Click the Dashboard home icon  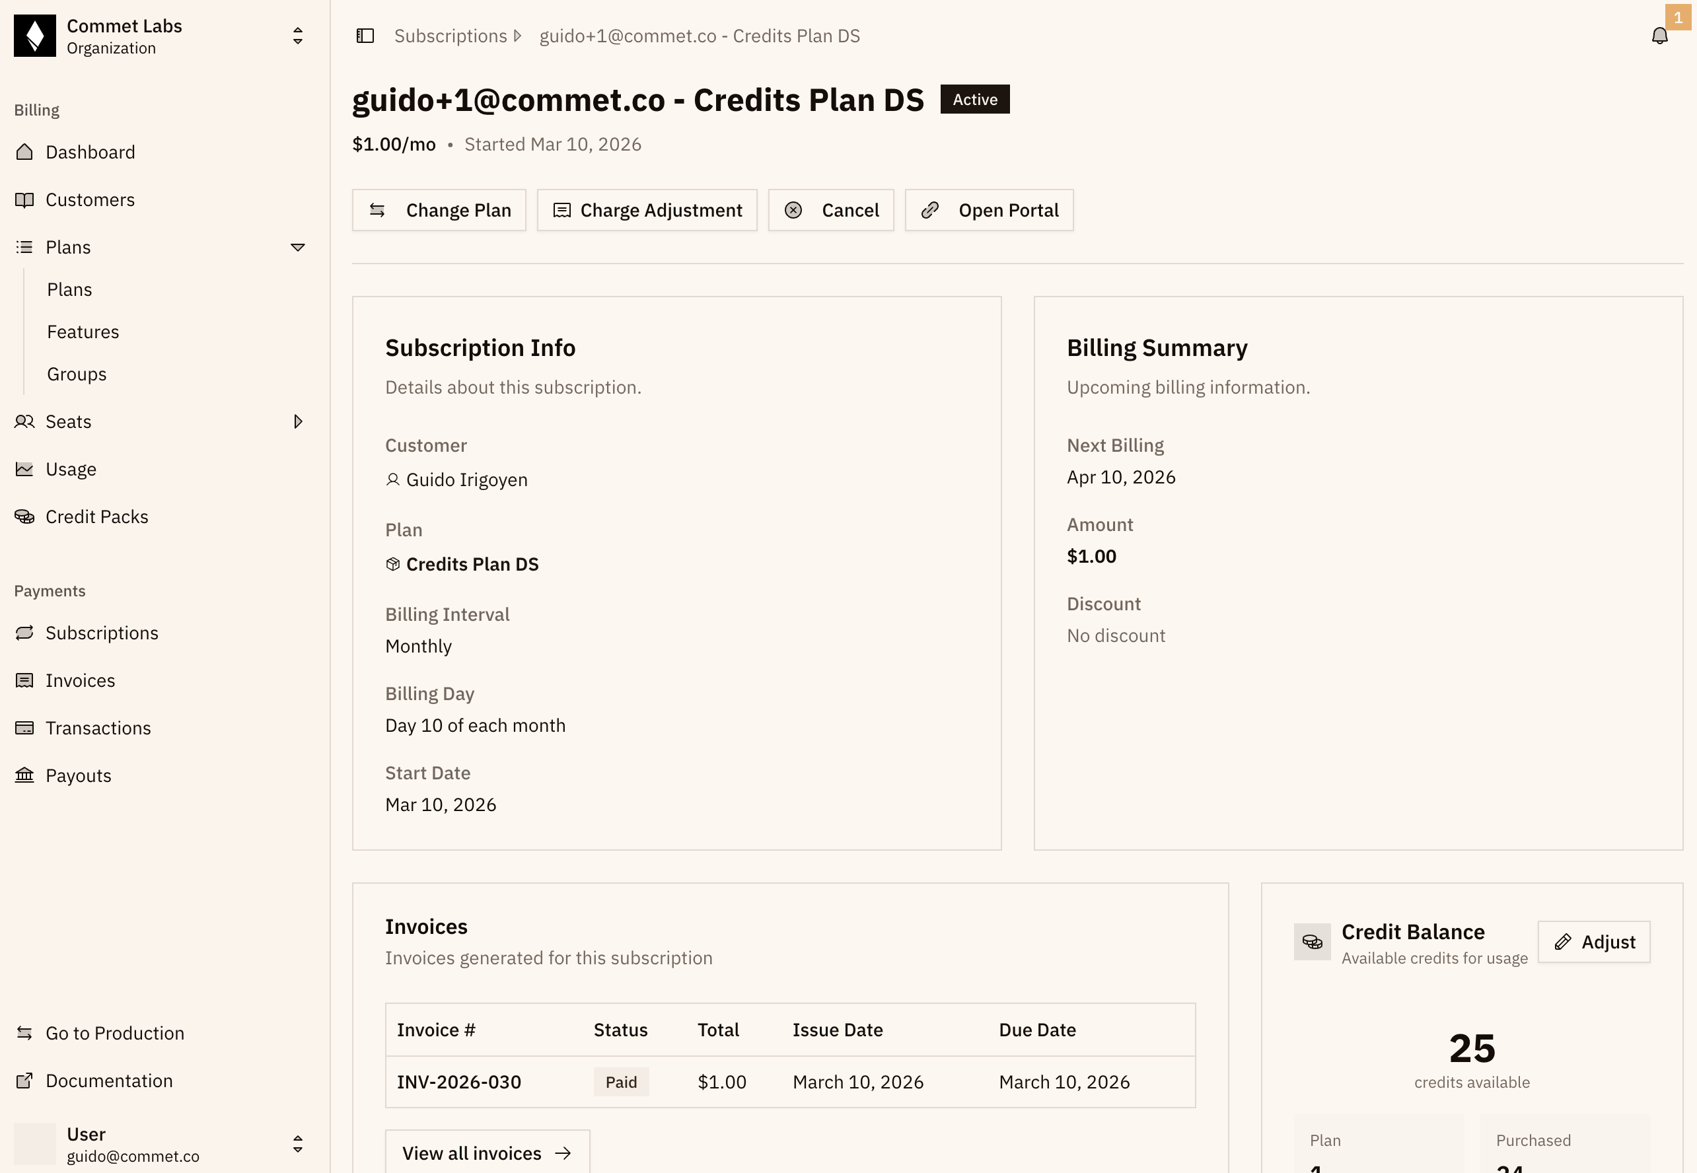(24, 152)
